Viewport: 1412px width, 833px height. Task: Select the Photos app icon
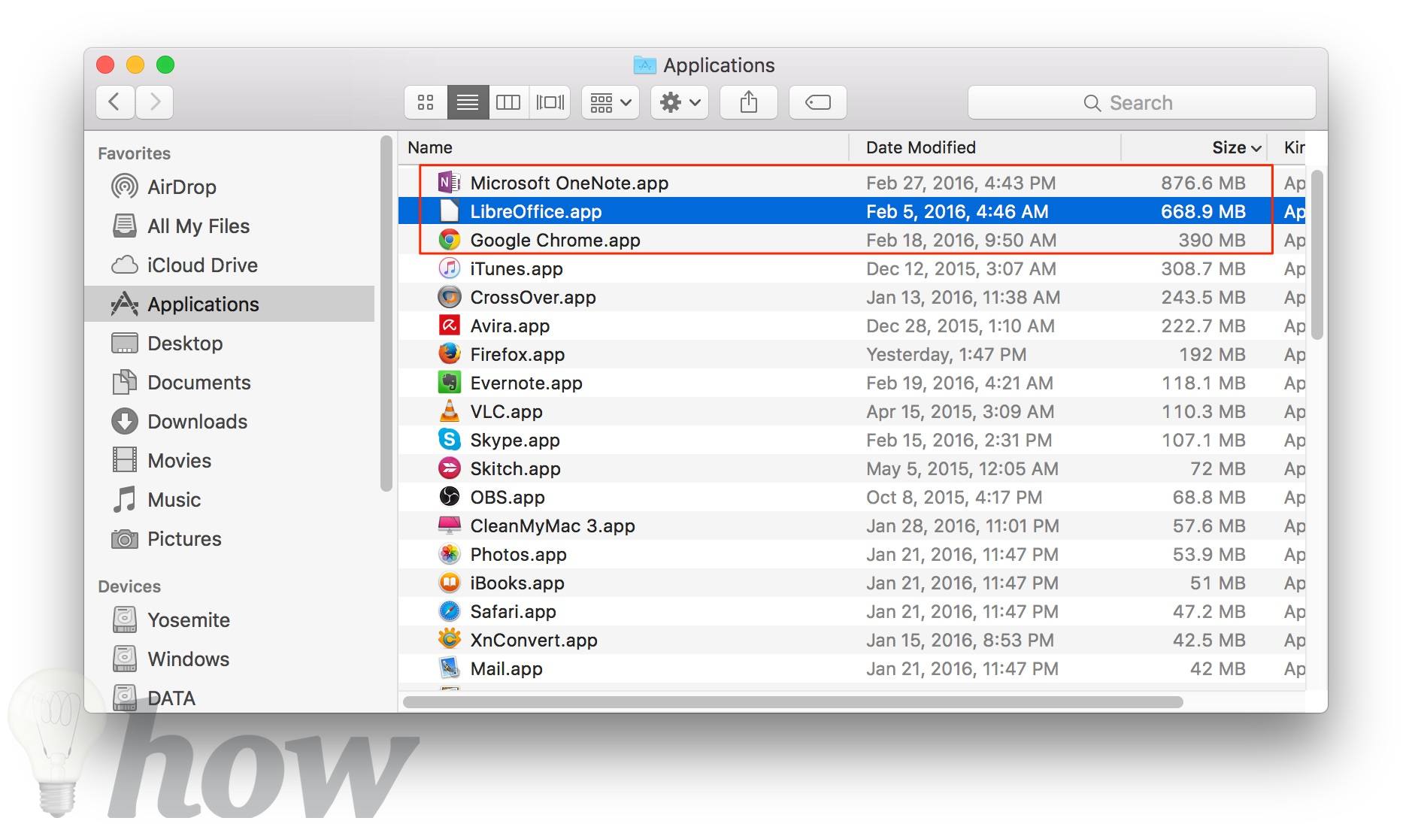pos(449,554)
